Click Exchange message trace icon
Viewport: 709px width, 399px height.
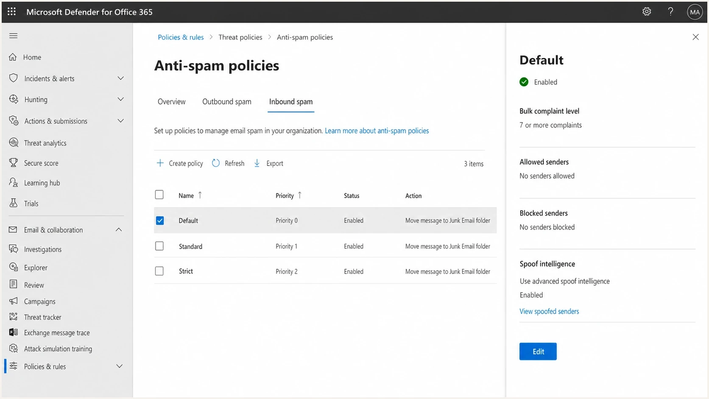(14, 332)
